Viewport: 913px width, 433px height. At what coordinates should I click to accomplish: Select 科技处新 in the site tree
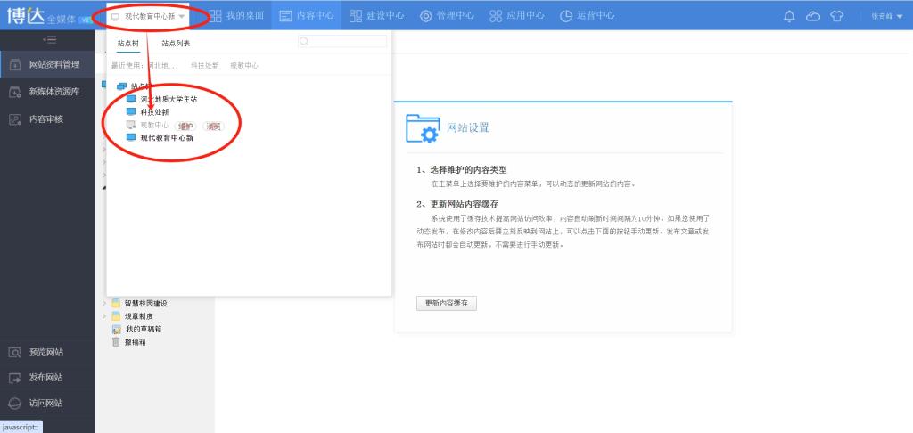153,112
